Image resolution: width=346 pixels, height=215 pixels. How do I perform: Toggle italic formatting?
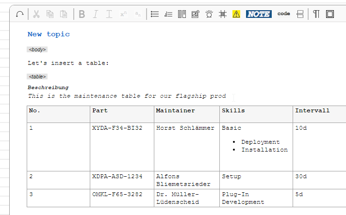(x=95, y=14)
